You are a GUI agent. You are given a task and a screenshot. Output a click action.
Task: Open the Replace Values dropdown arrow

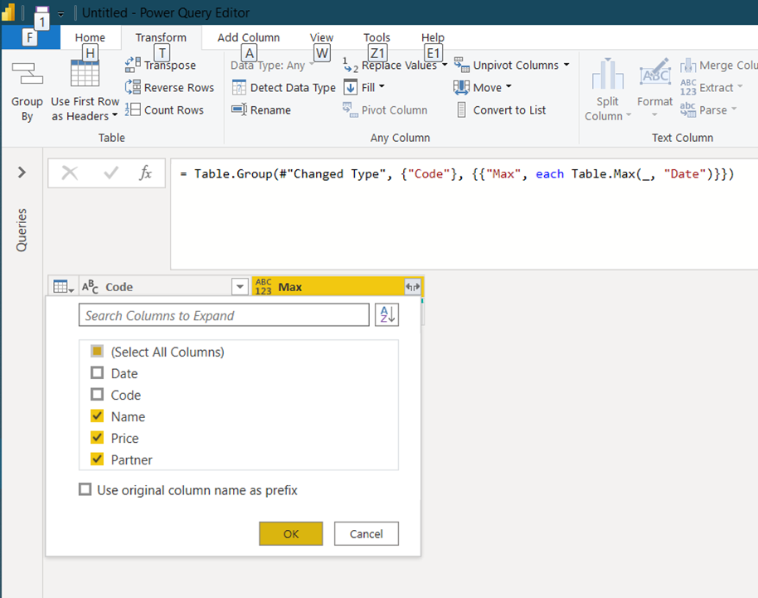[445, 65]
